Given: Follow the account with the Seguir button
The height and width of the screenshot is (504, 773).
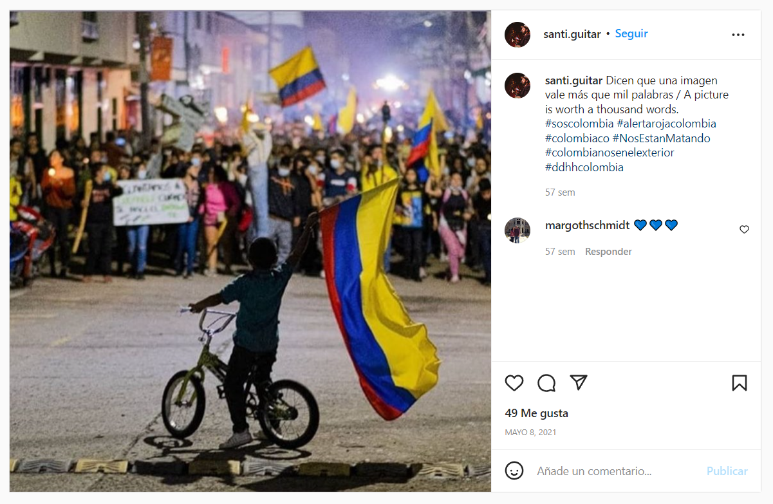Looking at the screenshot, I should (631, 33).
